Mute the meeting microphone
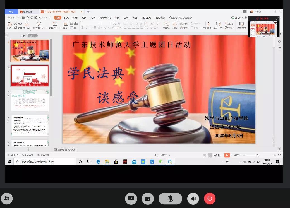 coord(170,199)
